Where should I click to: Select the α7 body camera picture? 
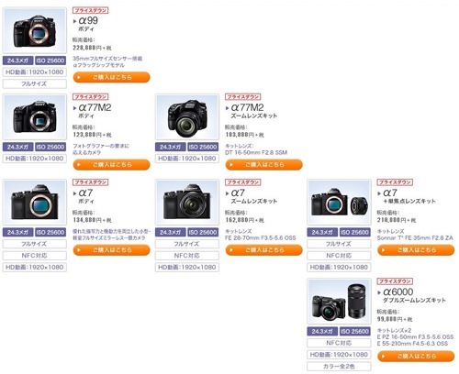click(35, 203)
